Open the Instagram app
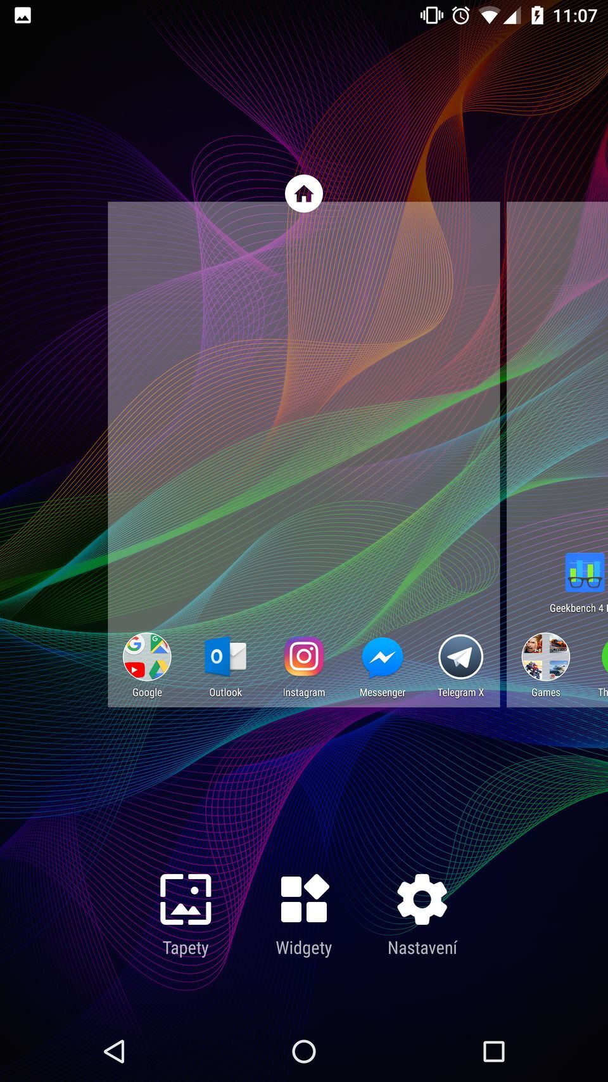This screenshot has width=608, height=1082. point(304,657)
